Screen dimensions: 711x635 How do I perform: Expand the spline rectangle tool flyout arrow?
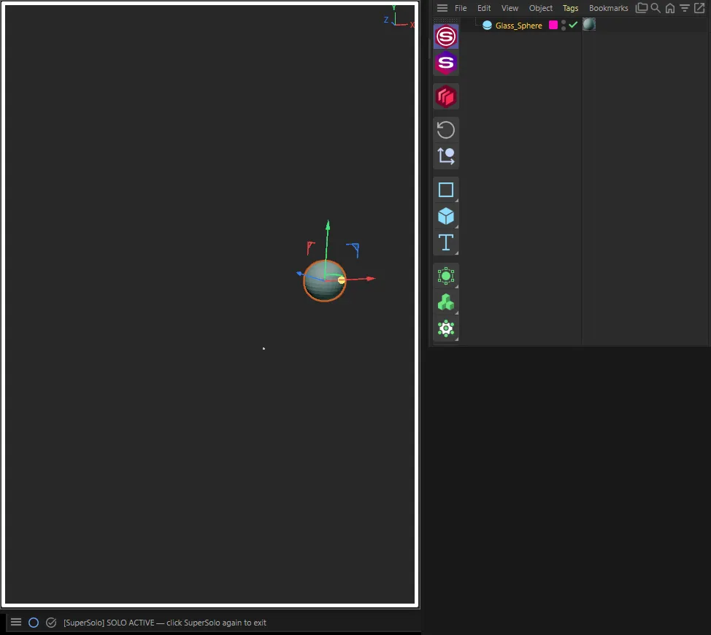tap(457, 200)
